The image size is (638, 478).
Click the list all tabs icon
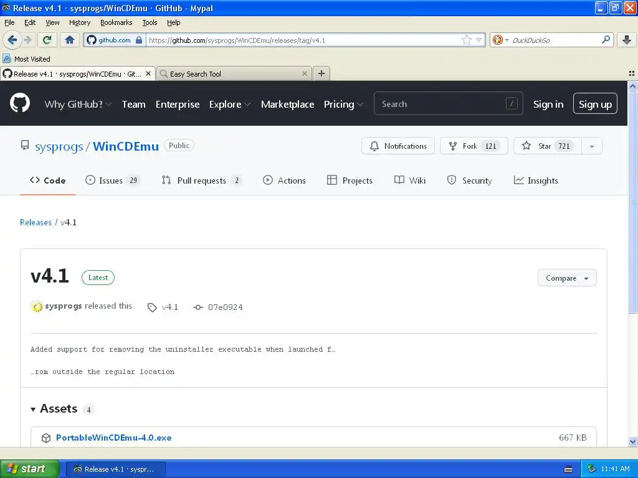coord(632,73)
